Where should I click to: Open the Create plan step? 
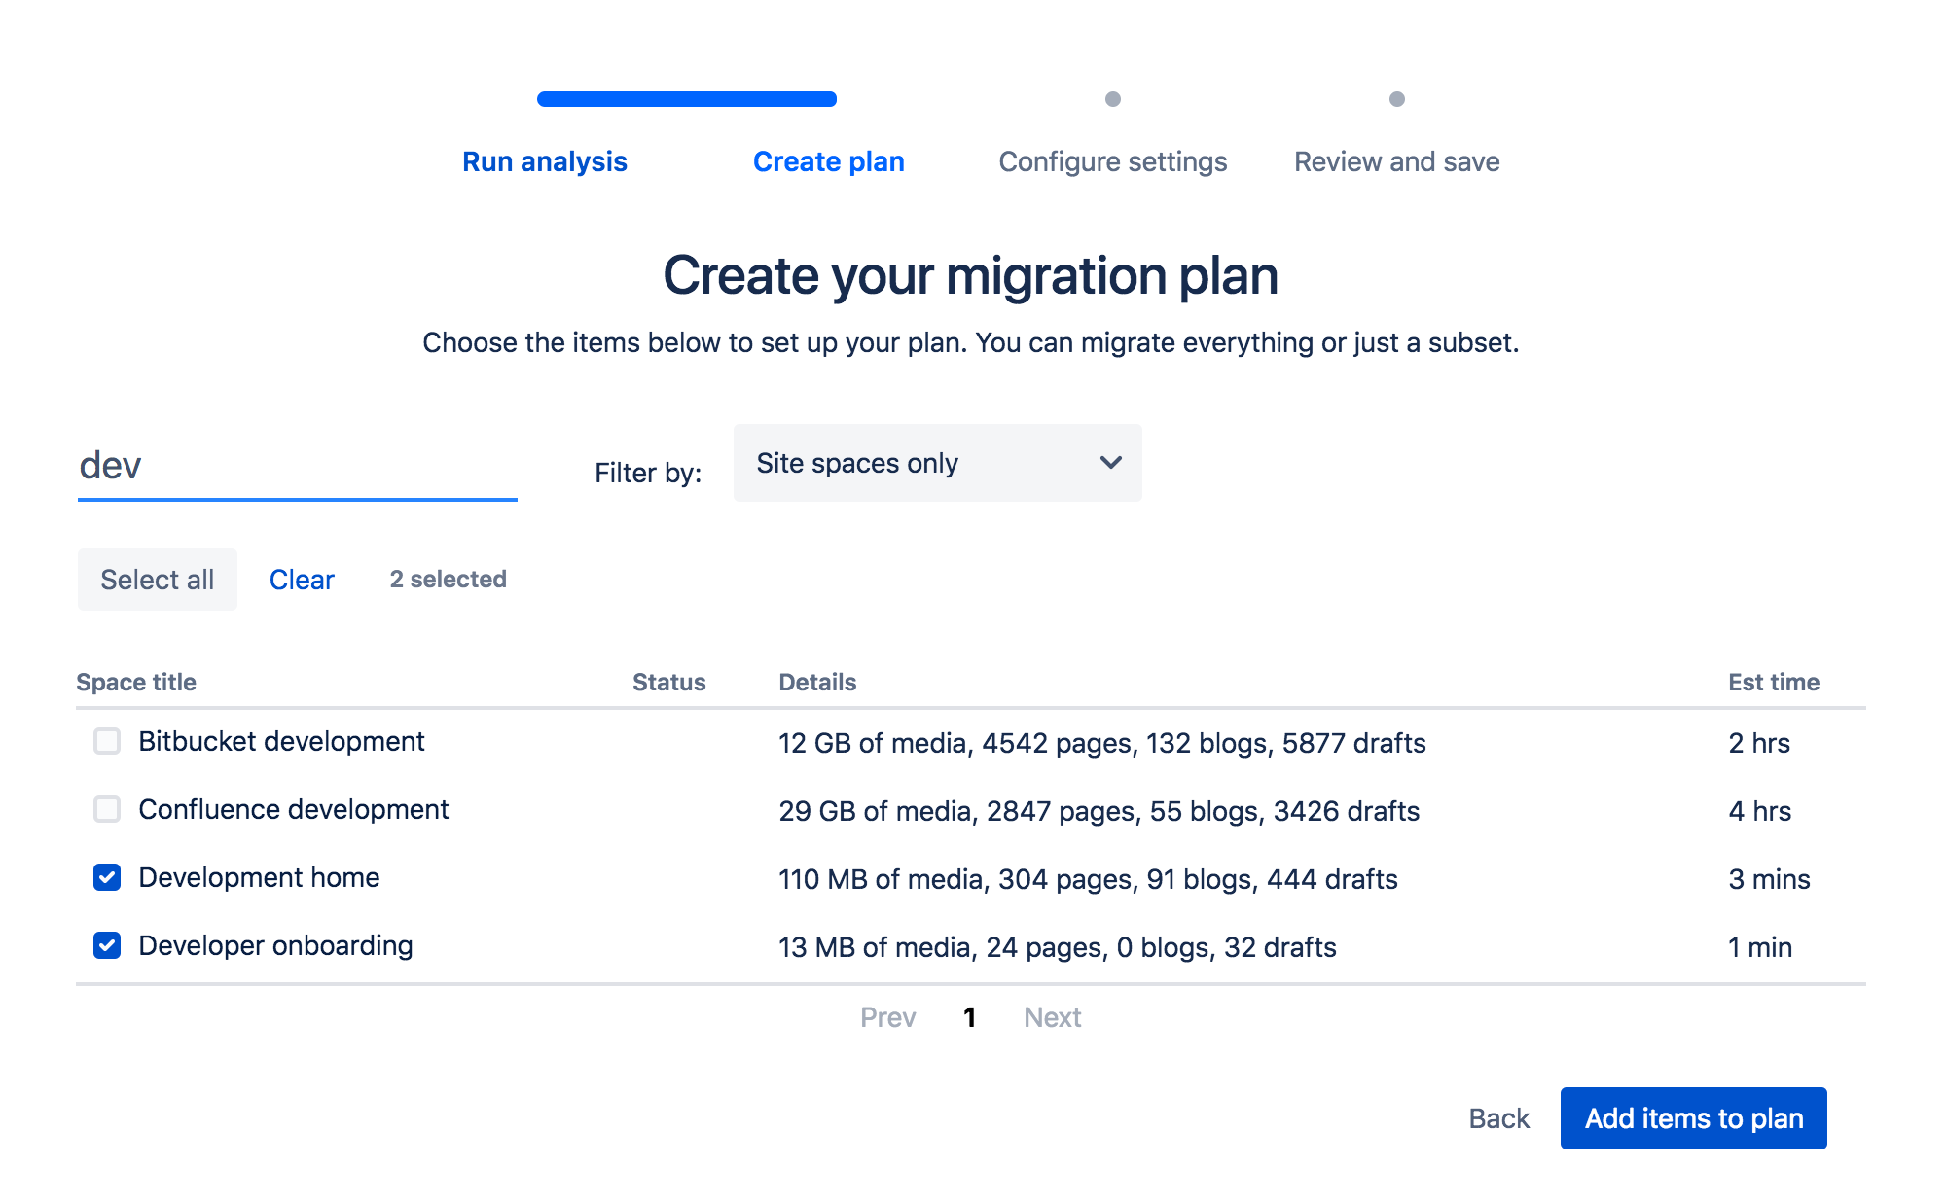pos(829,161)
